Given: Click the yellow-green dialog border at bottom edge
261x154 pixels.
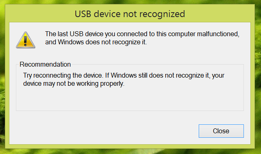Looking at the screenshot, I should click(x=130, y=146).
